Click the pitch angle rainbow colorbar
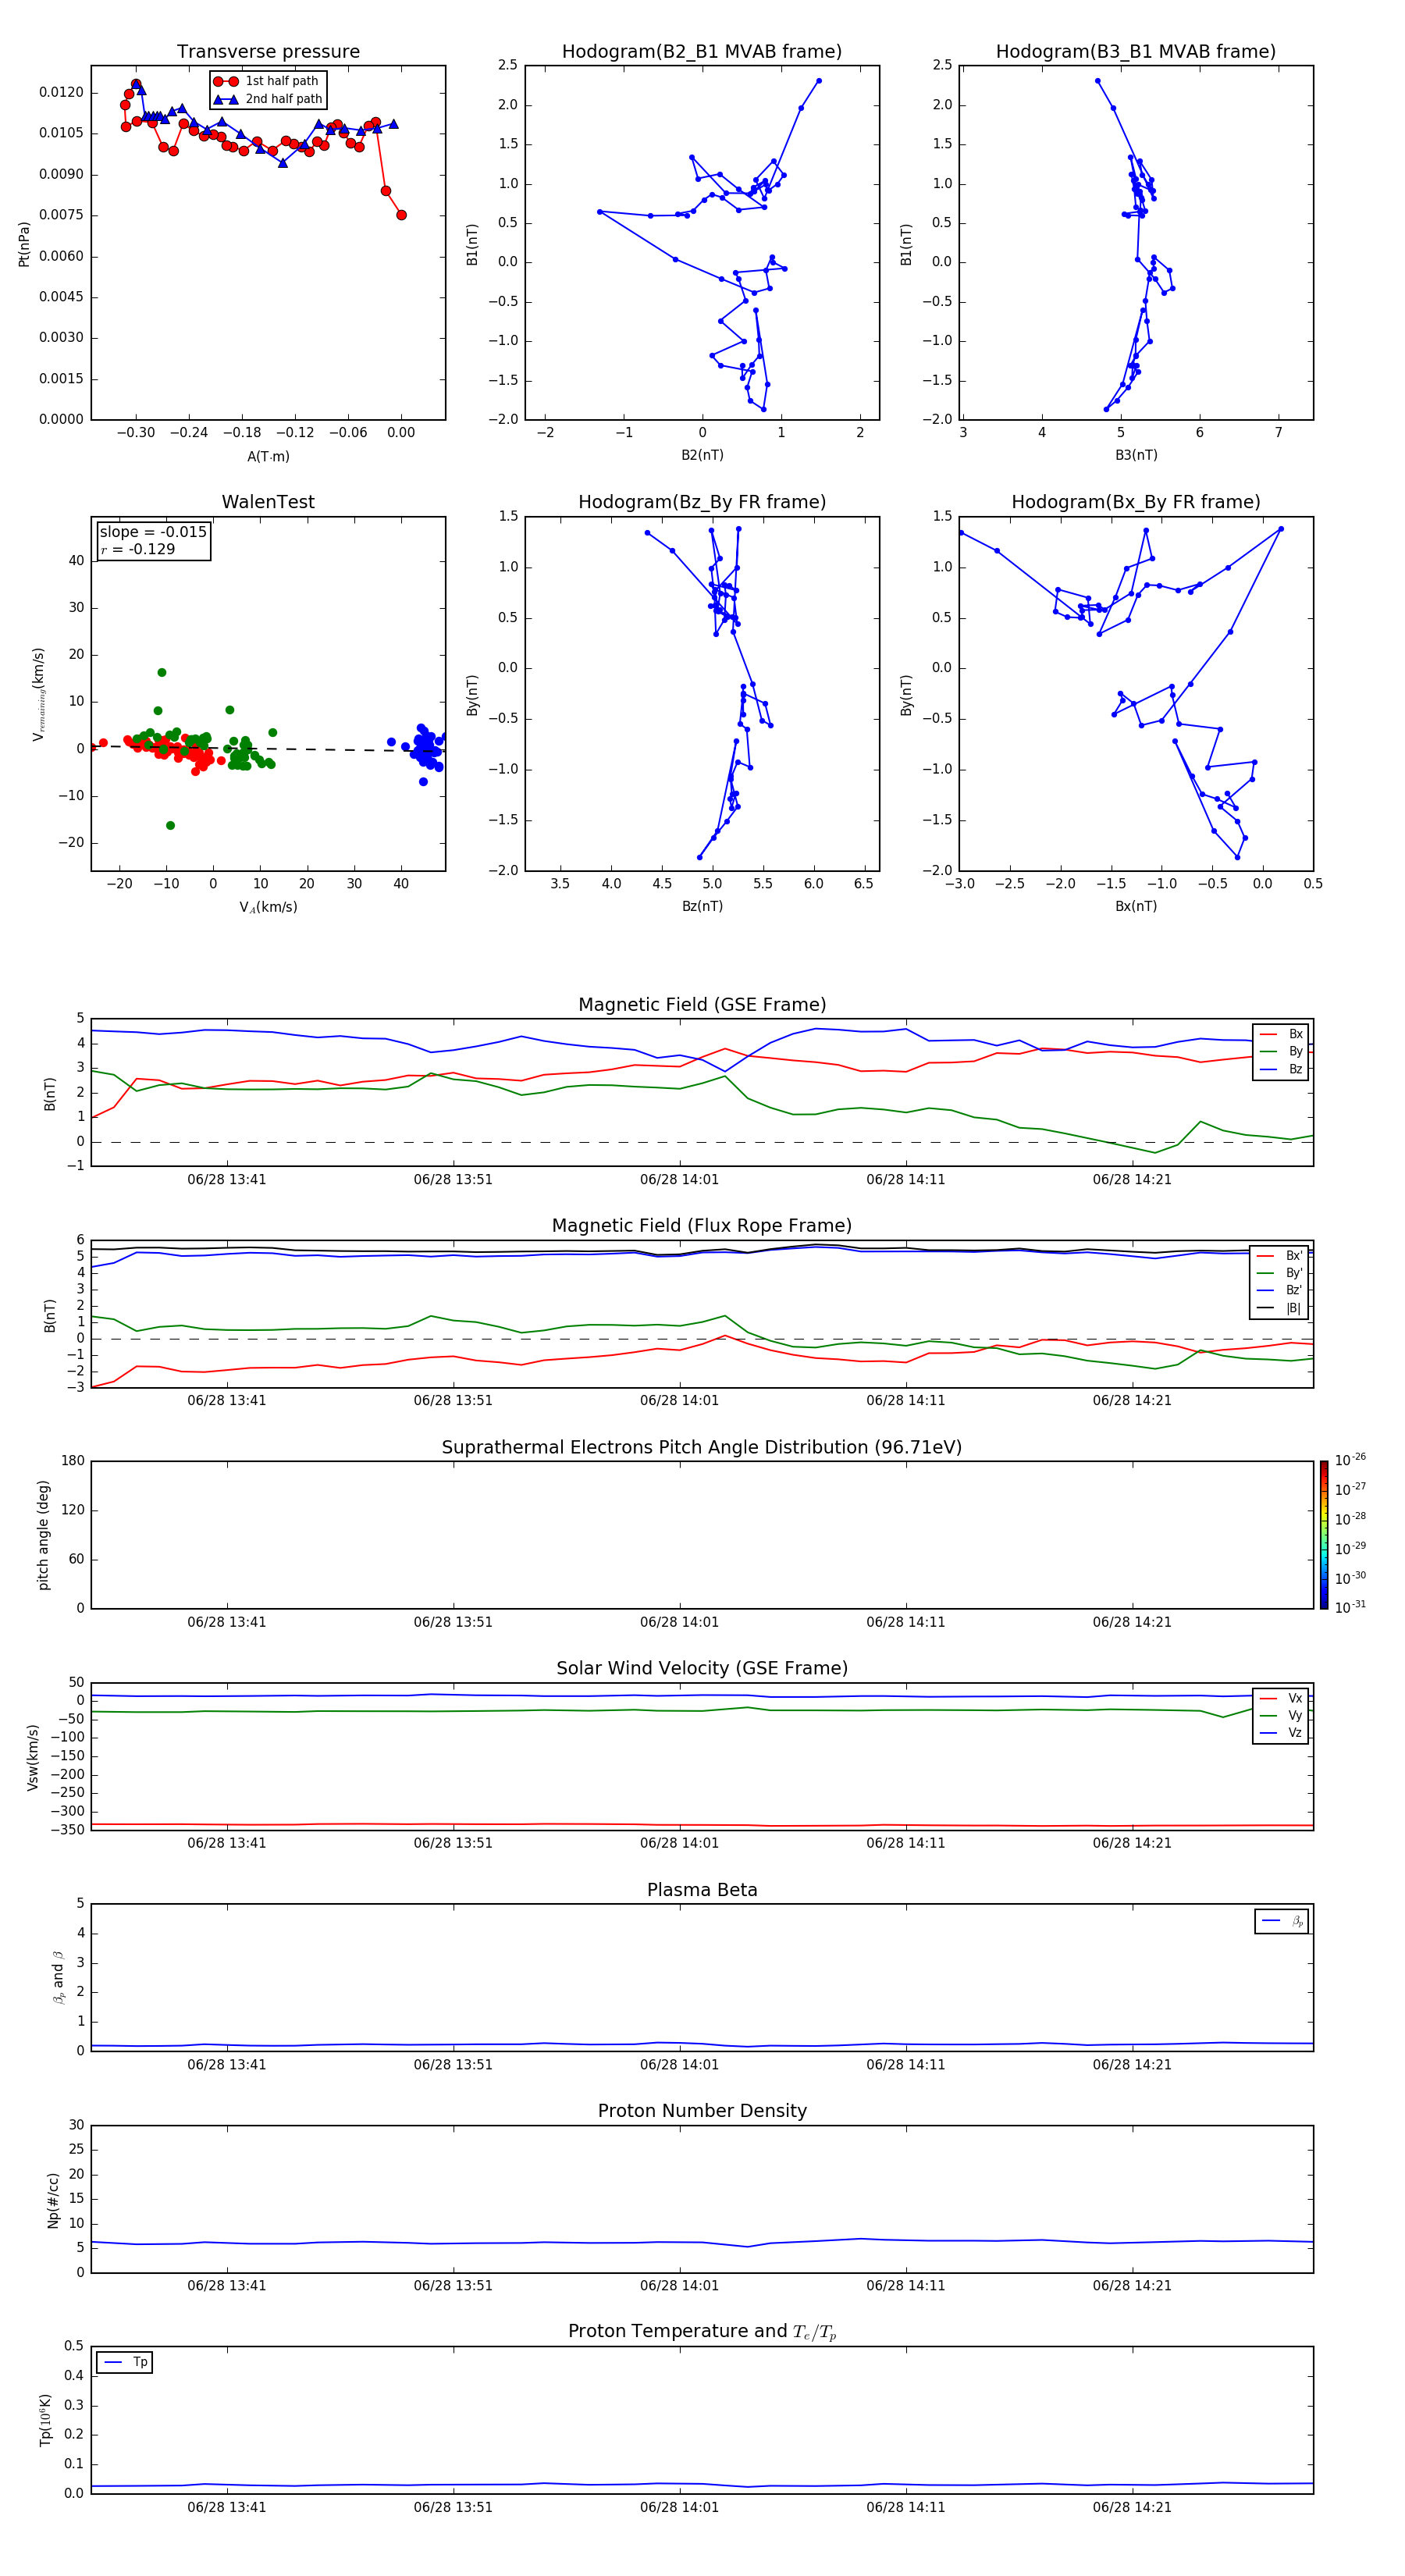 click(x=1324, y=1535)
